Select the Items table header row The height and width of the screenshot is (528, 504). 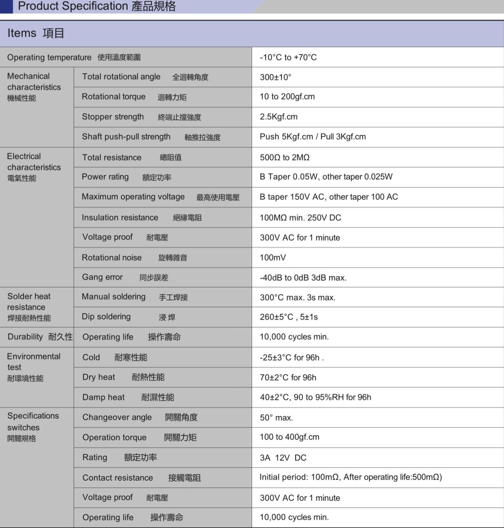pos(252,33)
